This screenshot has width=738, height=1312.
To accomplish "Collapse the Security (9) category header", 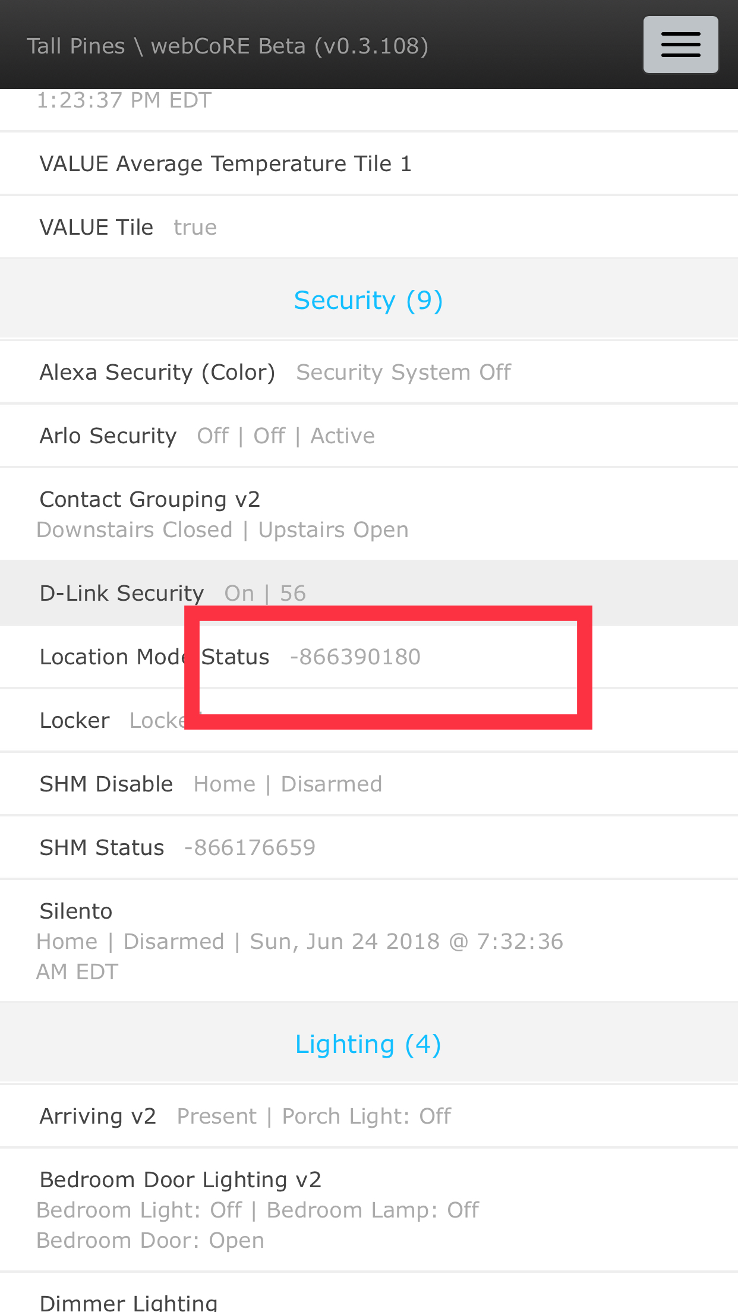I will 368,300.
